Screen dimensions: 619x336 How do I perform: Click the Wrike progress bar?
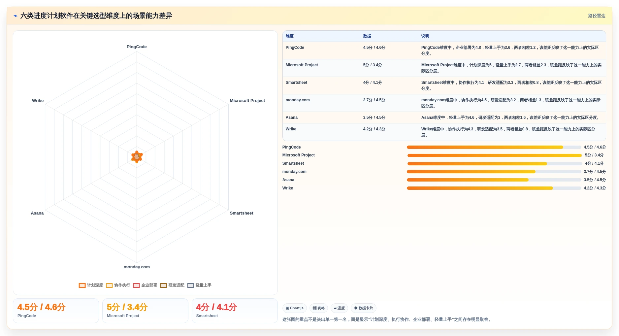click(x=494, y=188)
